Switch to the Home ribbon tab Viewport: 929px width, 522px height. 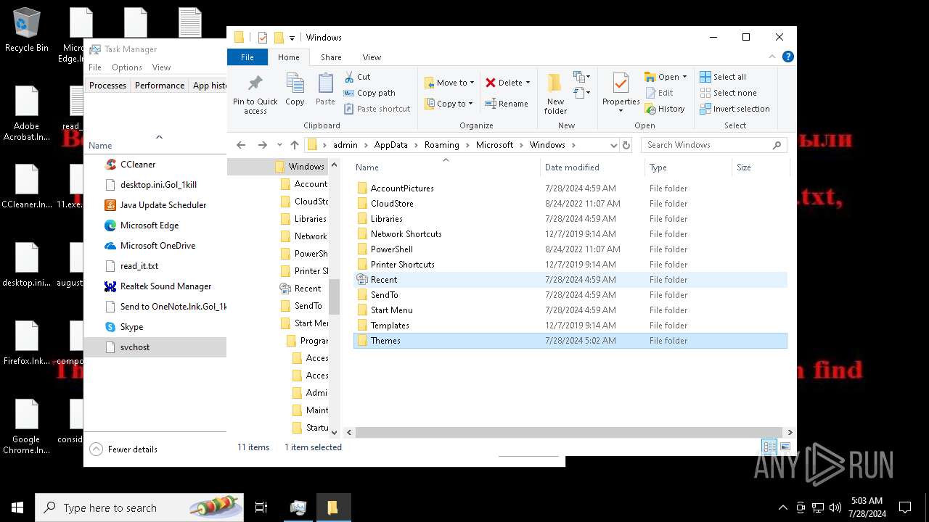pos(288,57)
